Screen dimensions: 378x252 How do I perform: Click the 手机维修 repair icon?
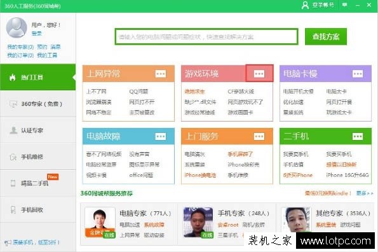tap(13, 157)
